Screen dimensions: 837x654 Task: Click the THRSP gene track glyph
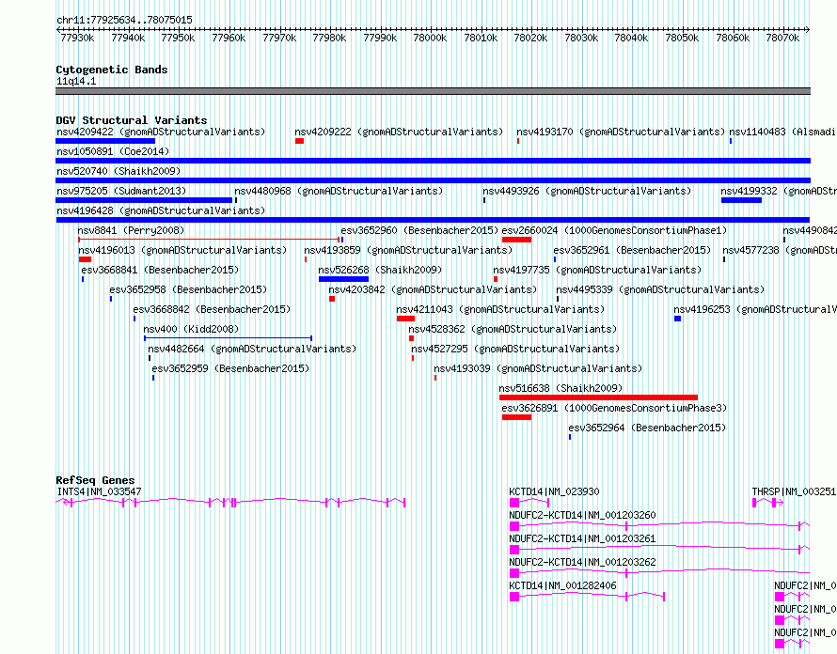click(x=767, y=503)
